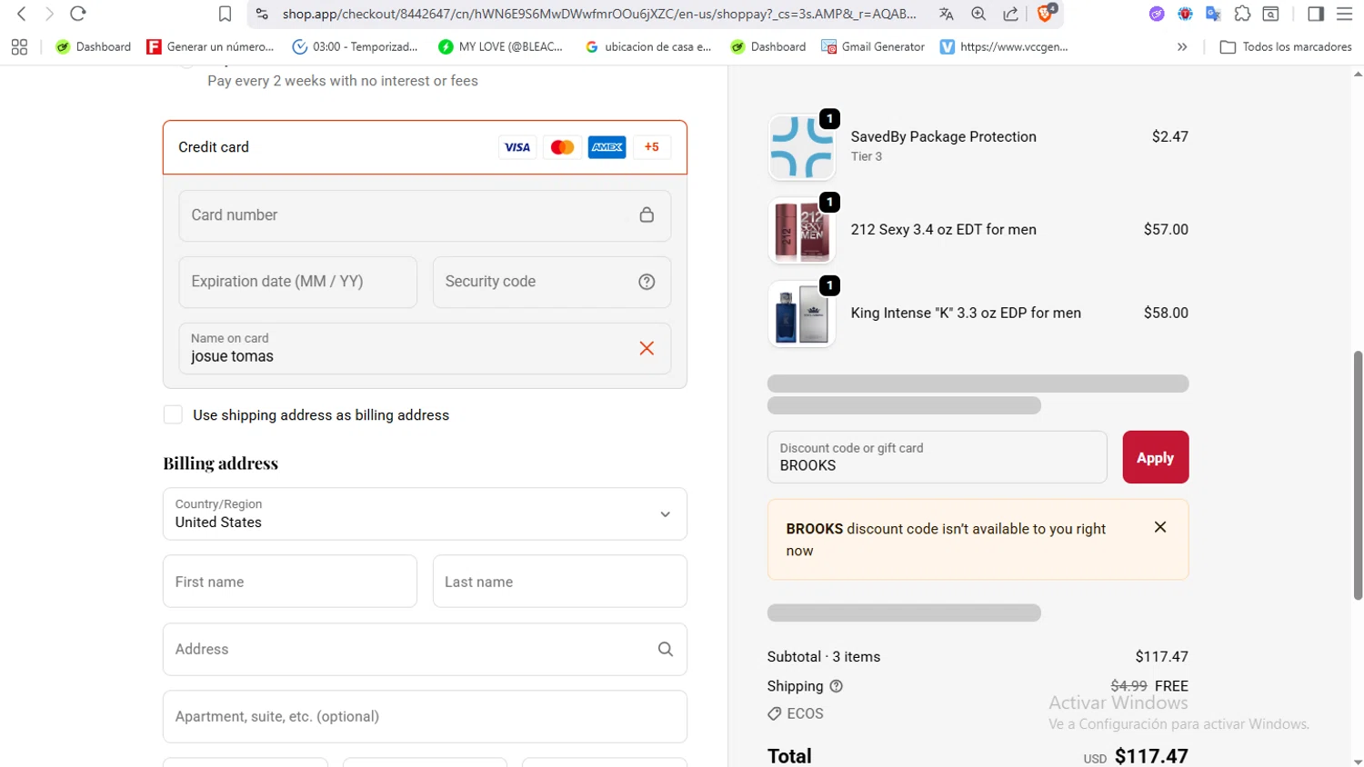The width and height of the screenshot is (1364, 767).
Task: Open the Shipping info help icon
Action: tap(837, 686)
